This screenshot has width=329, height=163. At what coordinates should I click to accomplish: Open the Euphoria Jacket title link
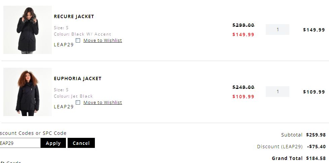tap(78, 78)
